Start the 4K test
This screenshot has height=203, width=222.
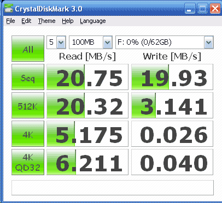28,134
